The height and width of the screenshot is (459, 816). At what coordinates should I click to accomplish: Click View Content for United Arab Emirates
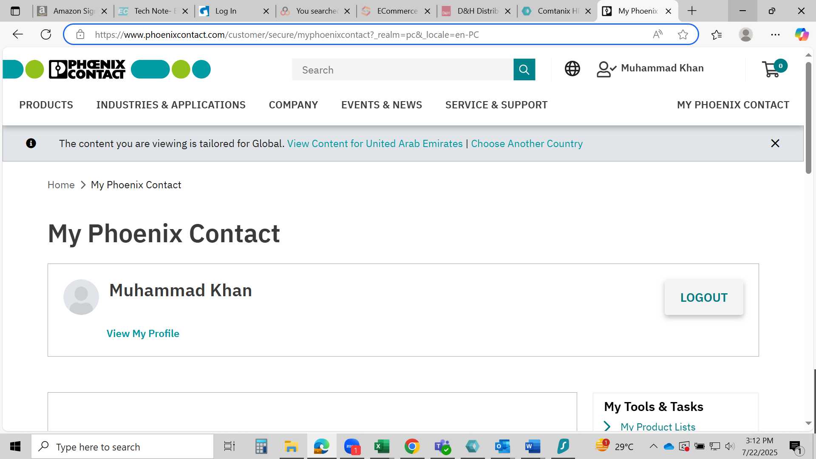click(375, 144)
